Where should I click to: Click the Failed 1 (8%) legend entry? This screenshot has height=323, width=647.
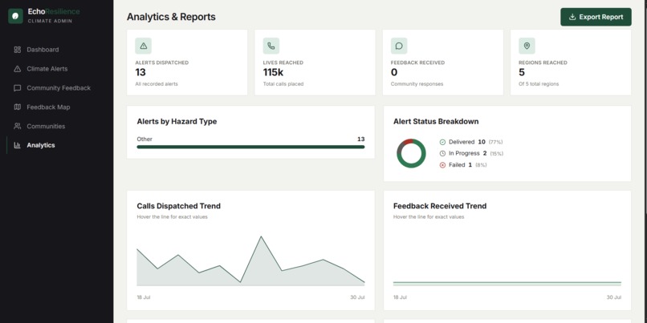point(463,165)
